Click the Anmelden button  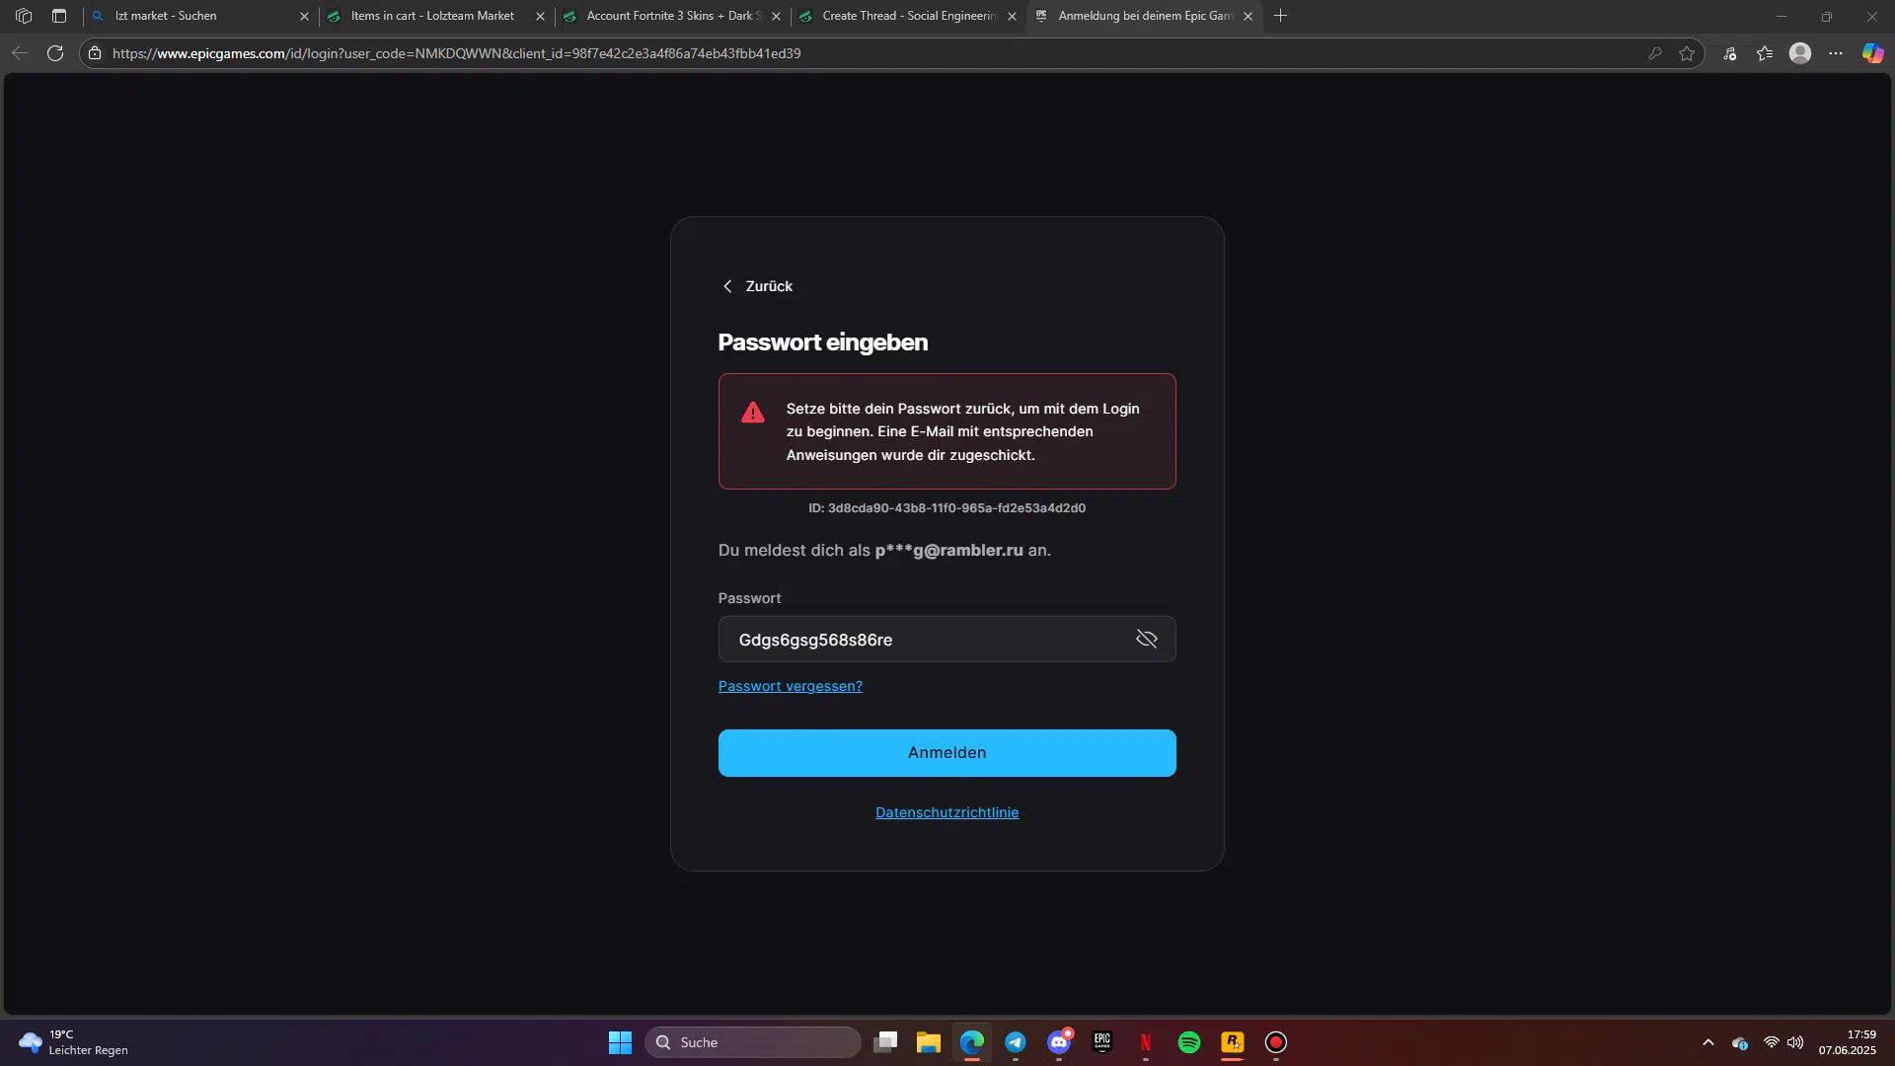947,753
